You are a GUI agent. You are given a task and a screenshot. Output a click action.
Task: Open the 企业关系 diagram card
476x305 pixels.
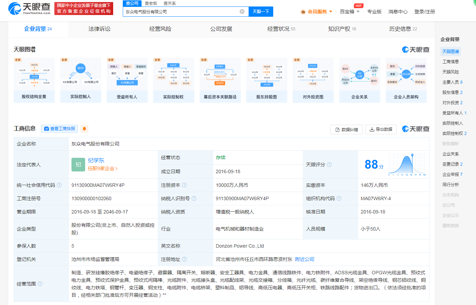[x=360, y=80]
